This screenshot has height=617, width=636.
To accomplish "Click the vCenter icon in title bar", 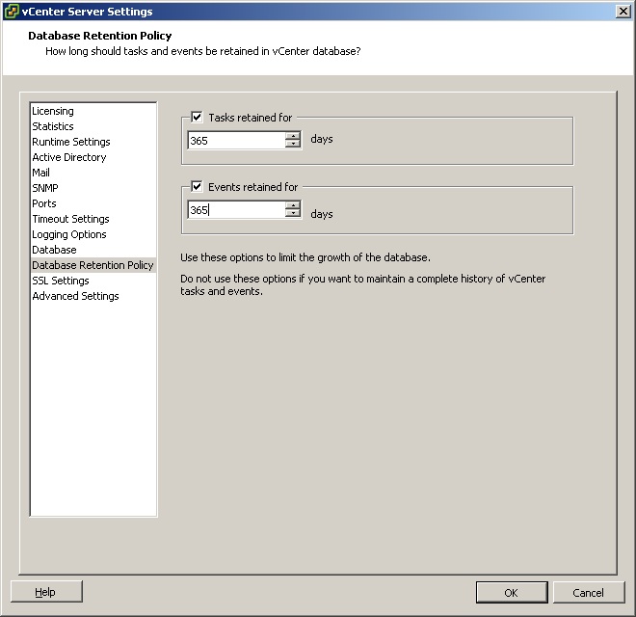I will point(11,12).
